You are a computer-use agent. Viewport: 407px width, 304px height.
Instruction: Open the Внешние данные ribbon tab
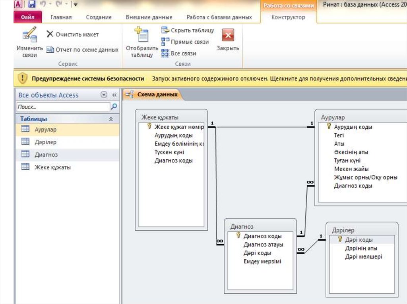(x=149, y=17)
